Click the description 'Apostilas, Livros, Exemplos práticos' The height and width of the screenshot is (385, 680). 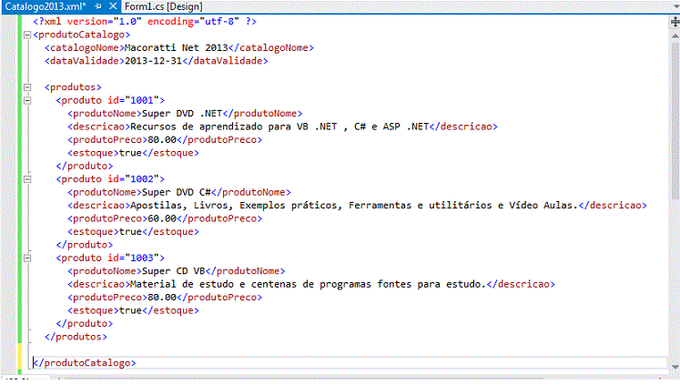click(234, 205)
